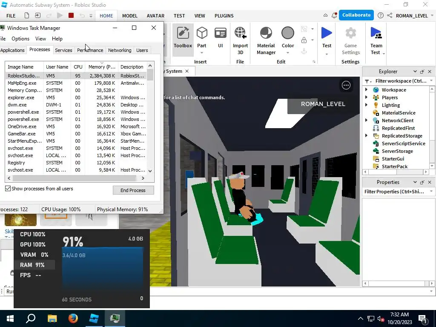The height and width of the screenshot is (327, 436).
Task: Select NetworkClient in Explorer
Action: (397, 120)
